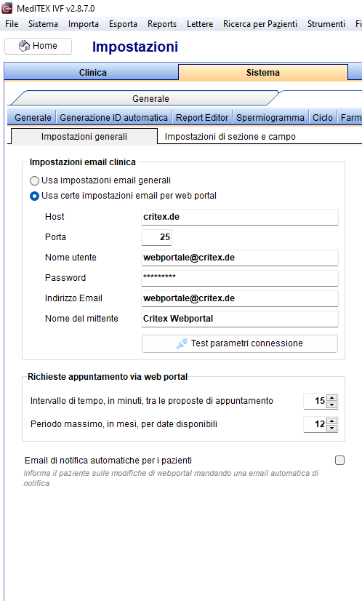Click the Password input field
This screenshot has width=362, height=601.
[240, 278]
